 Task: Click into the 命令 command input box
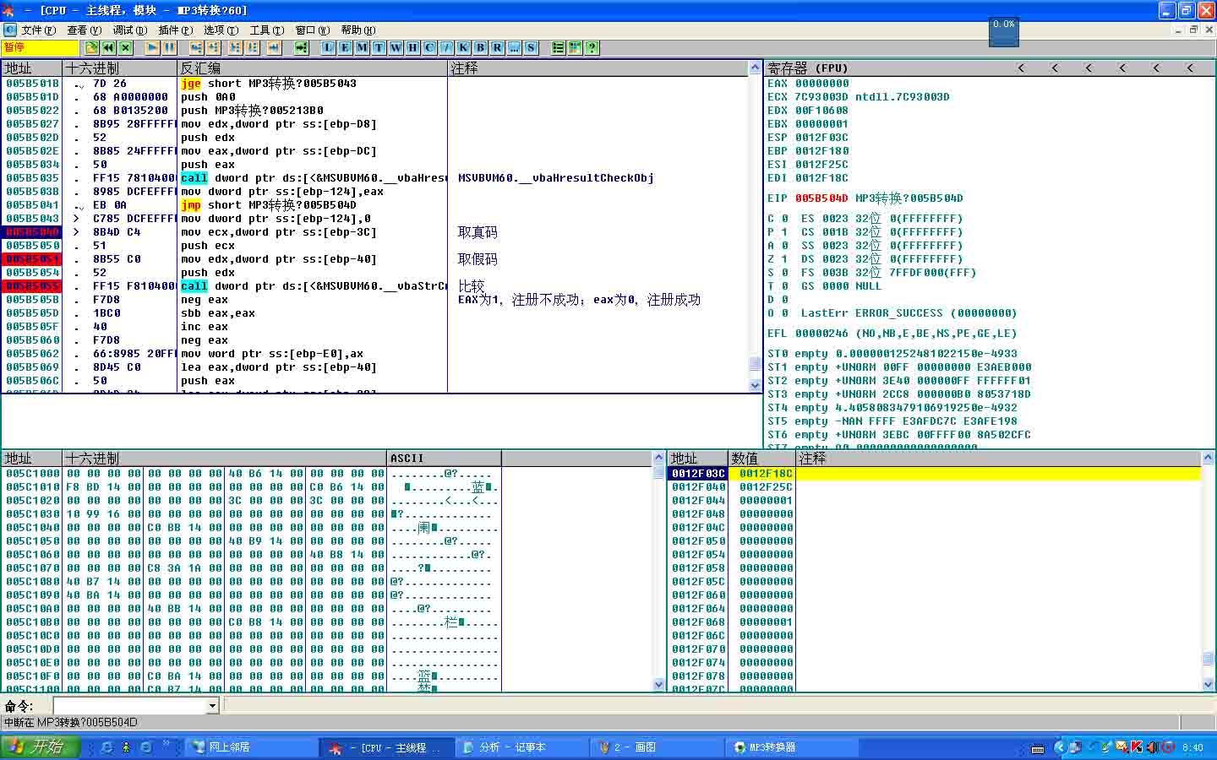[x=130, y=705]
